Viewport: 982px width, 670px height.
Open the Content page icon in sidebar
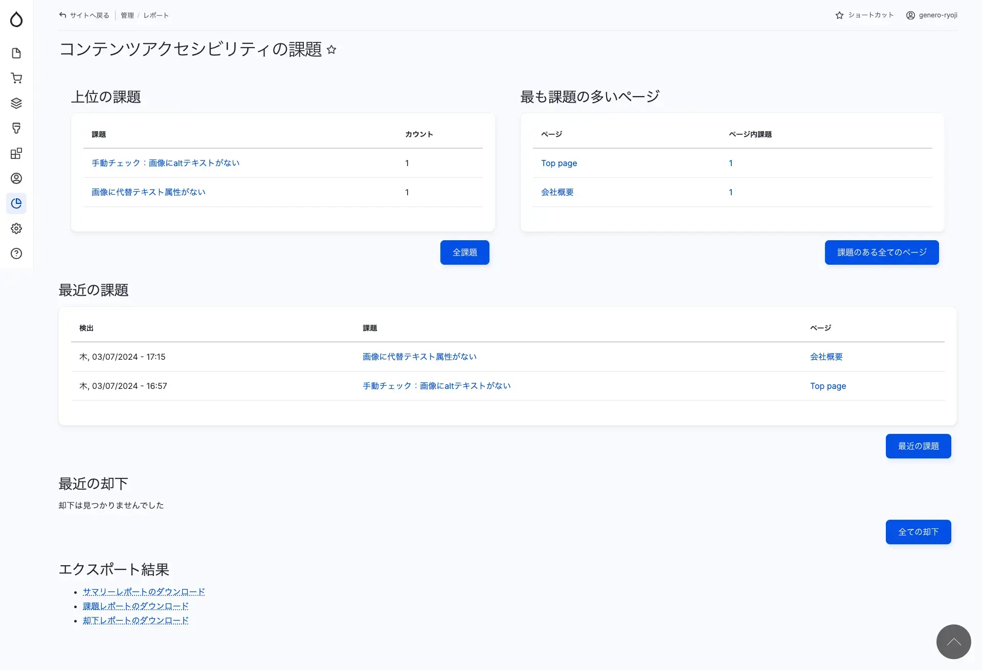(x=16, y=53)
